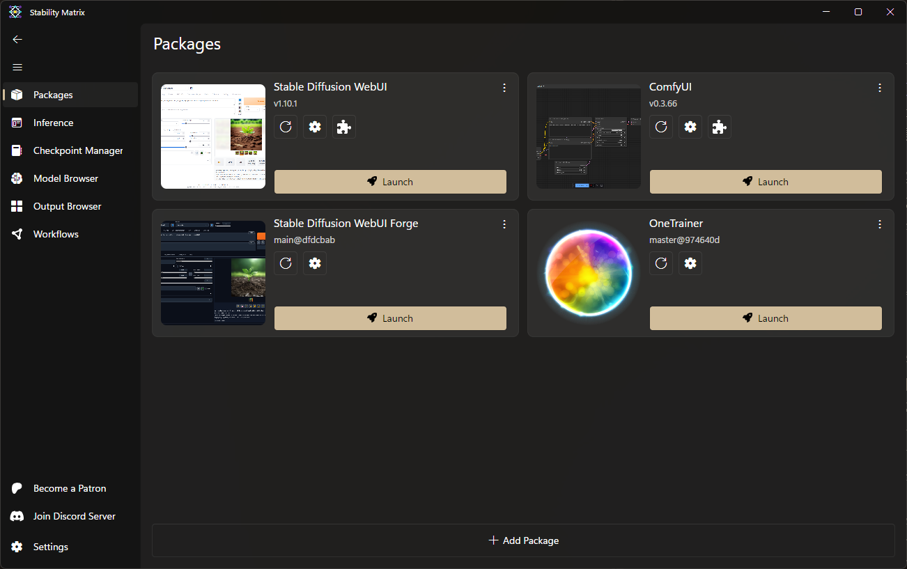Launch OneTrainer
The image size is (907, 569).
click(766, 318)
